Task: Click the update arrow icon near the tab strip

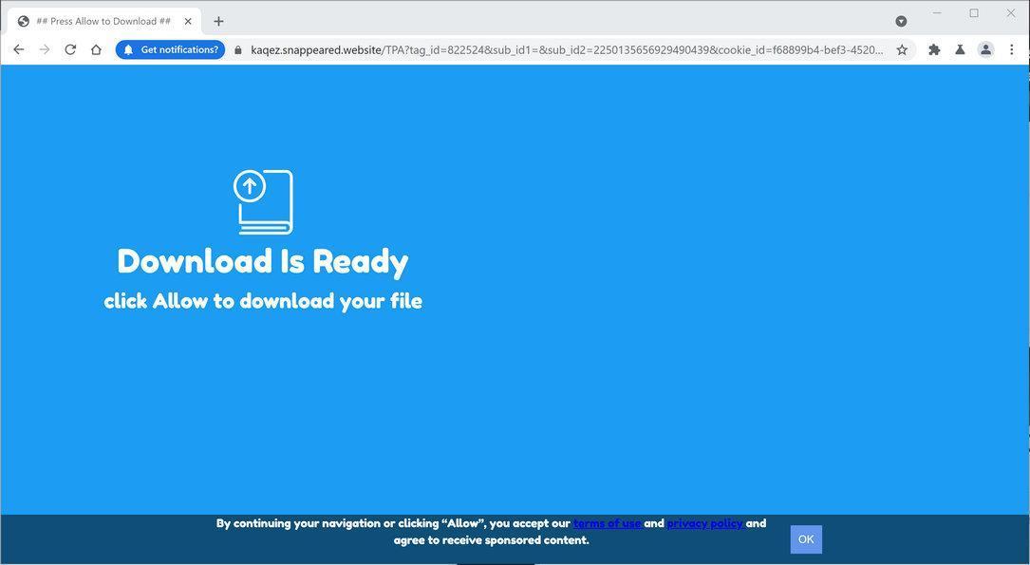Action: point(900,20)
